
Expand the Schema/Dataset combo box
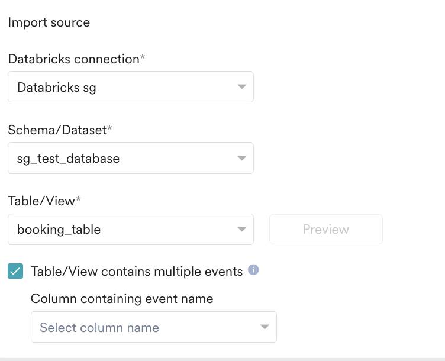point(130,158)
